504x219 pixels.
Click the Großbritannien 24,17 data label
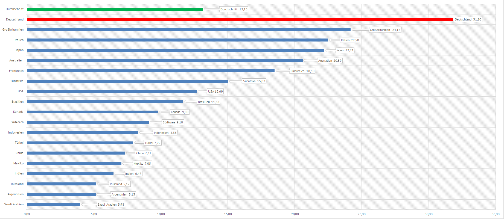point(385,30)
